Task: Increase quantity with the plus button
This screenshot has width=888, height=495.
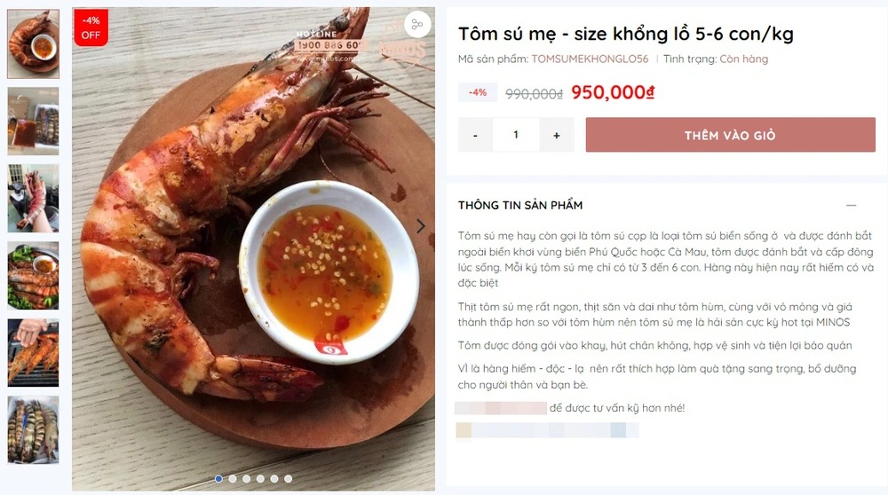Action: coord(557,135)
